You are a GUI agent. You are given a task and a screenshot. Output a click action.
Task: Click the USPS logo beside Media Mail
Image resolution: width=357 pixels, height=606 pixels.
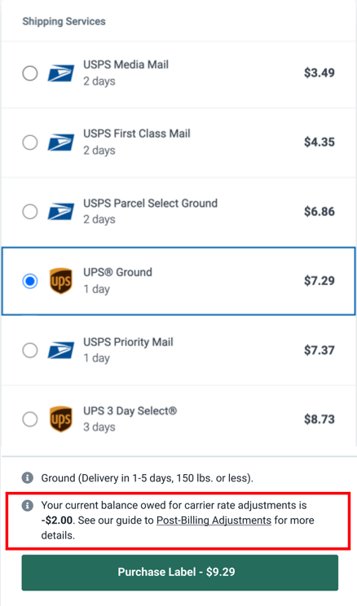click(61, 73)
